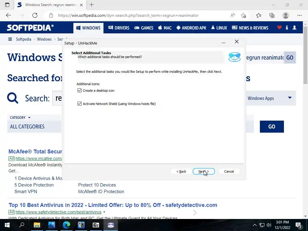Image resolution: width=308 pixels, height=231 pixels.
Task: Open the 7z taskbar icon
Action: coord(96,225)
